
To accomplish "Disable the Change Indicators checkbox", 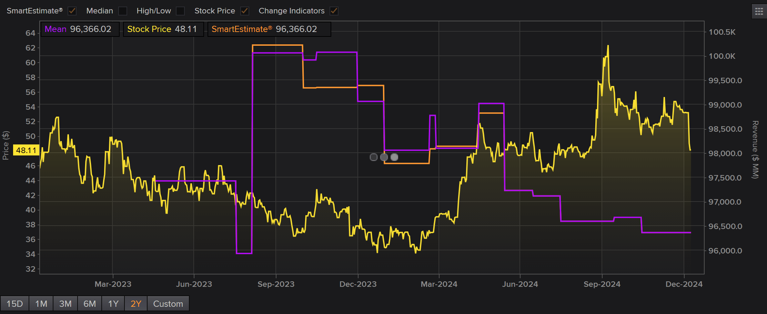I will coord(334,11).
